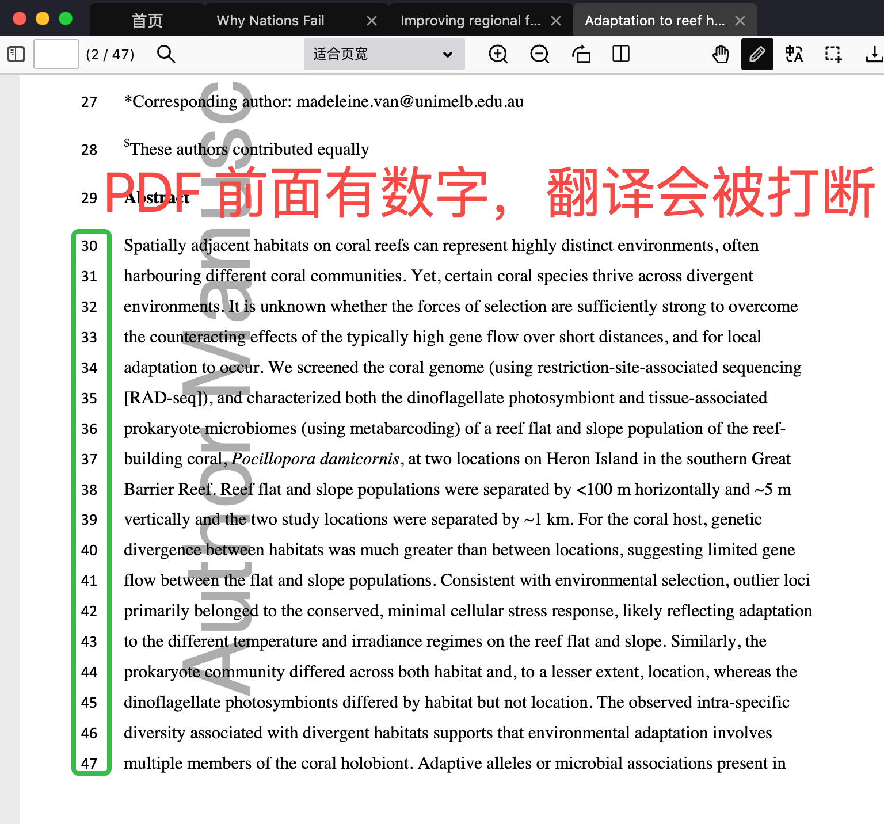Image resolution: width=884 pixels, height=824 pixels.
Task: Click the italic Pocillopora damicornis text
Action: (315, 459)
